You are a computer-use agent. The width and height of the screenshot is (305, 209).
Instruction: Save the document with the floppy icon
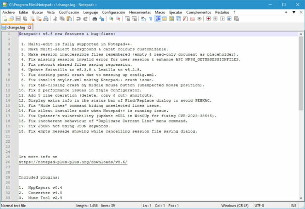tap(18, 19)
